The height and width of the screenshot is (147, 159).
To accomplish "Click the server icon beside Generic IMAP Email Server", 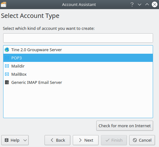I will point(7,82).
